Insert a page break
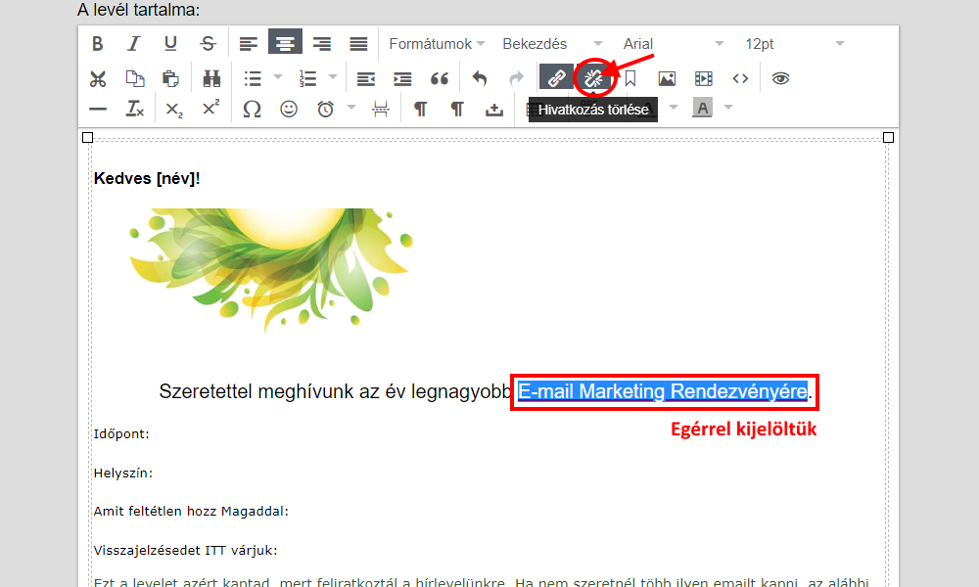 point(380,110)
